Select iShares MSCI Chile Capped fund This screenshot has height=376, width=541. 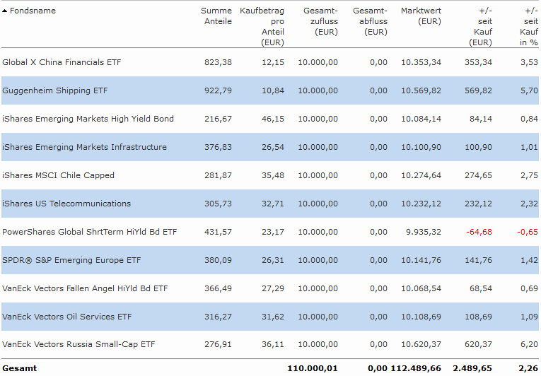click(58, 175)
